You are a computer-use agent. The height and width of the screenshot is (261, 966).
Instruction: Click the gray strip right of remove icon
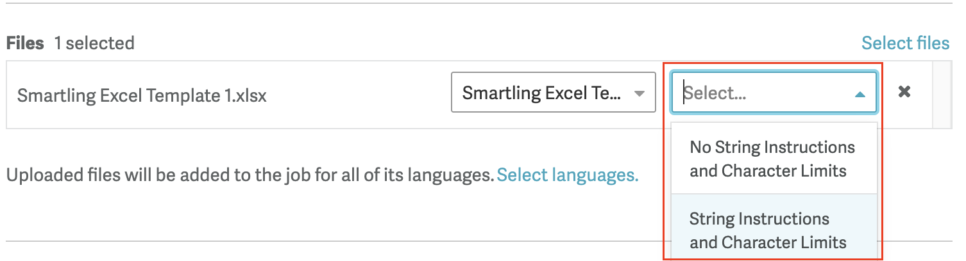[942, 94]
